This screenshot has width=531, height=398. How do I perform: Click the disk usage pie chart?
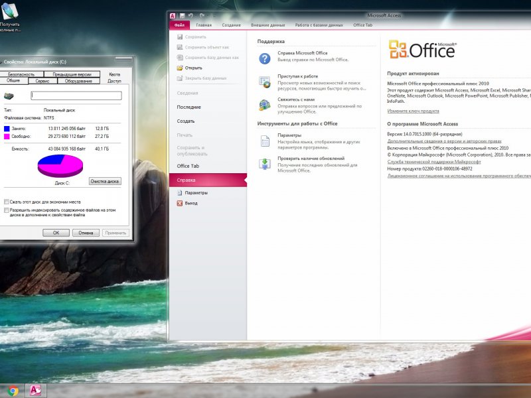tap(60, 165)
